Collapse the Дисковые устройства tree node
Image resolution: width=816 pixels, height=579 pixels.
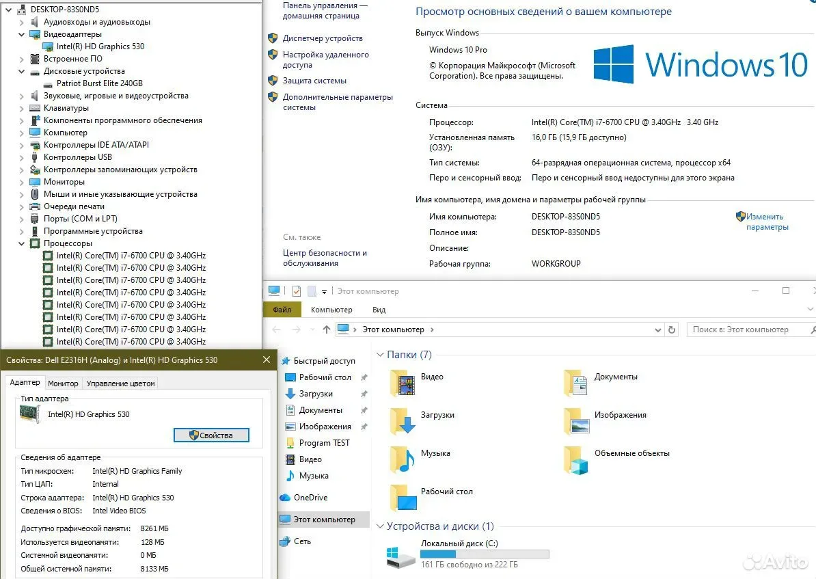[x=21, y=71]
